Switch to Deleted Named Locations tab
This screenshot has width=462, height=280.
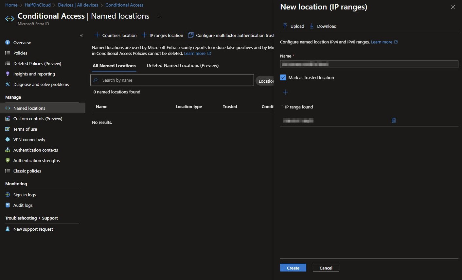point(183,65)
